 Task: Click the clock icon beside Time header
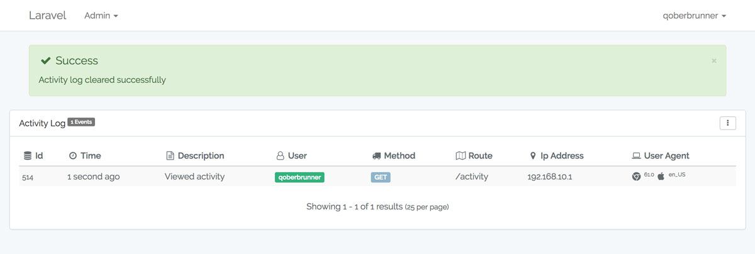[73, 155]
